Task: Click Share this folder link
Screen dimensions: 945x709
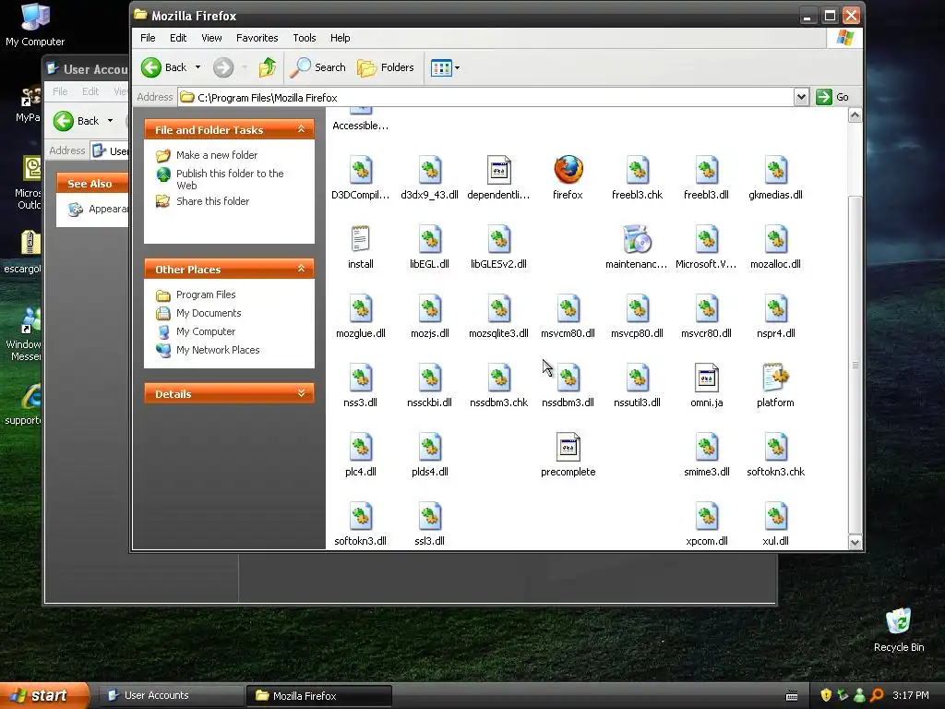Action: [x=213, y=201]
